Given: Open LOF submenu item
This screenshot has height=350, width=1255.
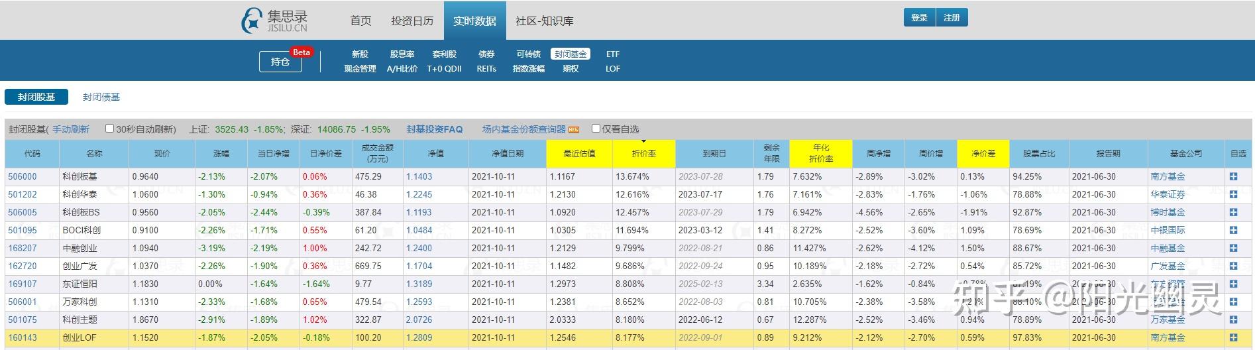Looking at the screenshot, I should [613, 69].
